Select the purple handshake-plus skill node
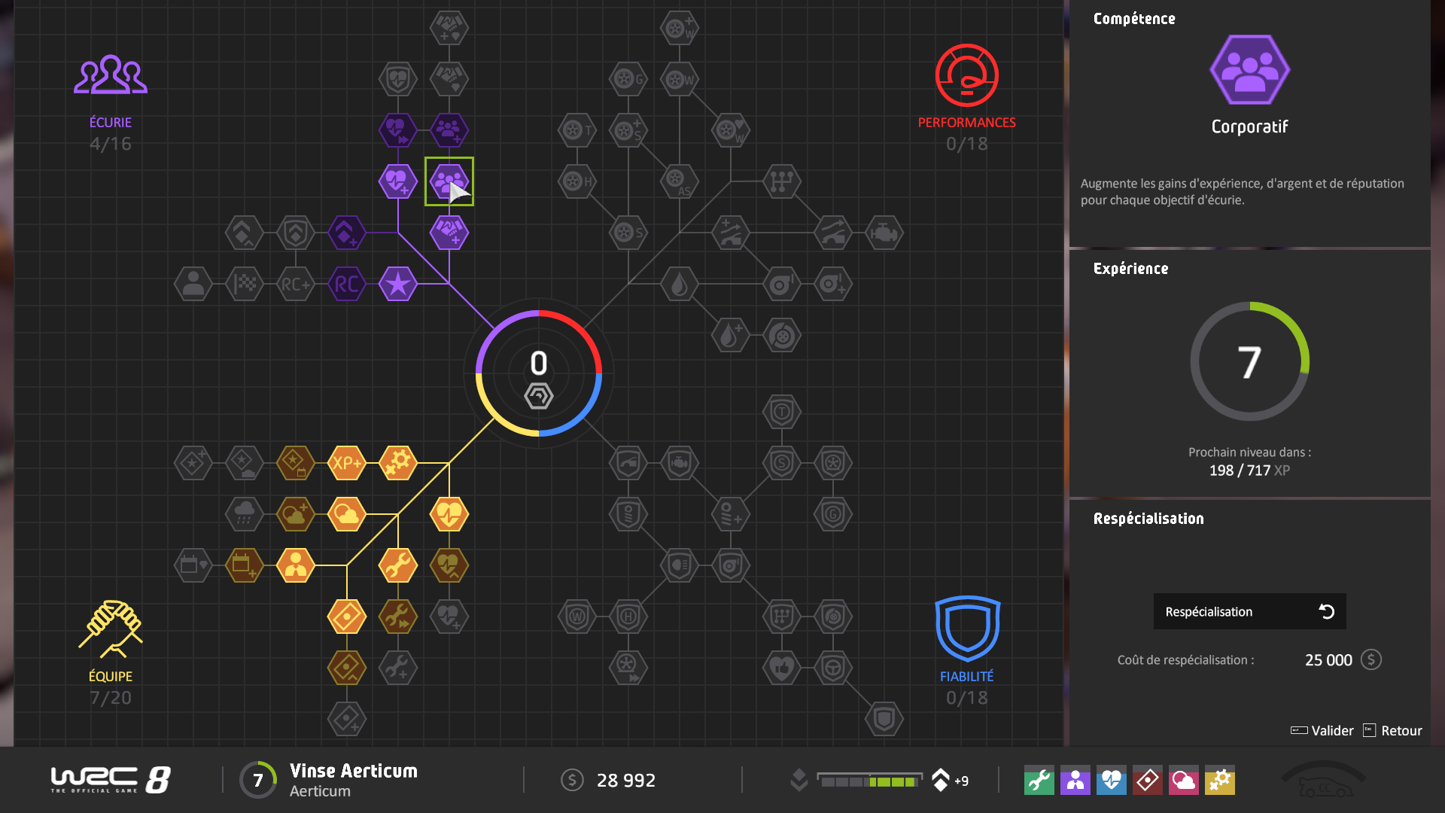 pos(449,233)
